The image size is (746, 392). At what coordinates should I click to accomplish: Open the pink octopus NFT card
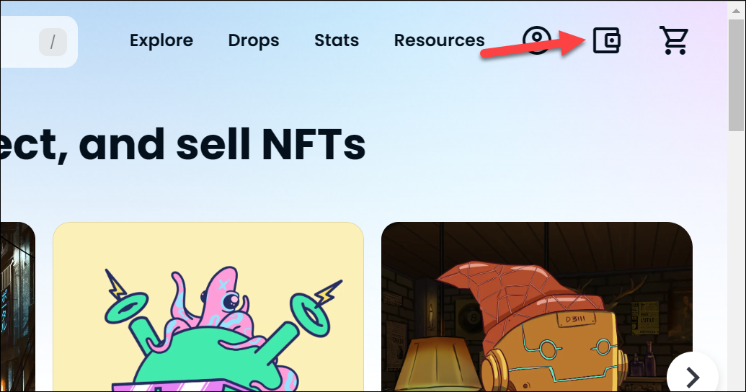tap(208, 307)
